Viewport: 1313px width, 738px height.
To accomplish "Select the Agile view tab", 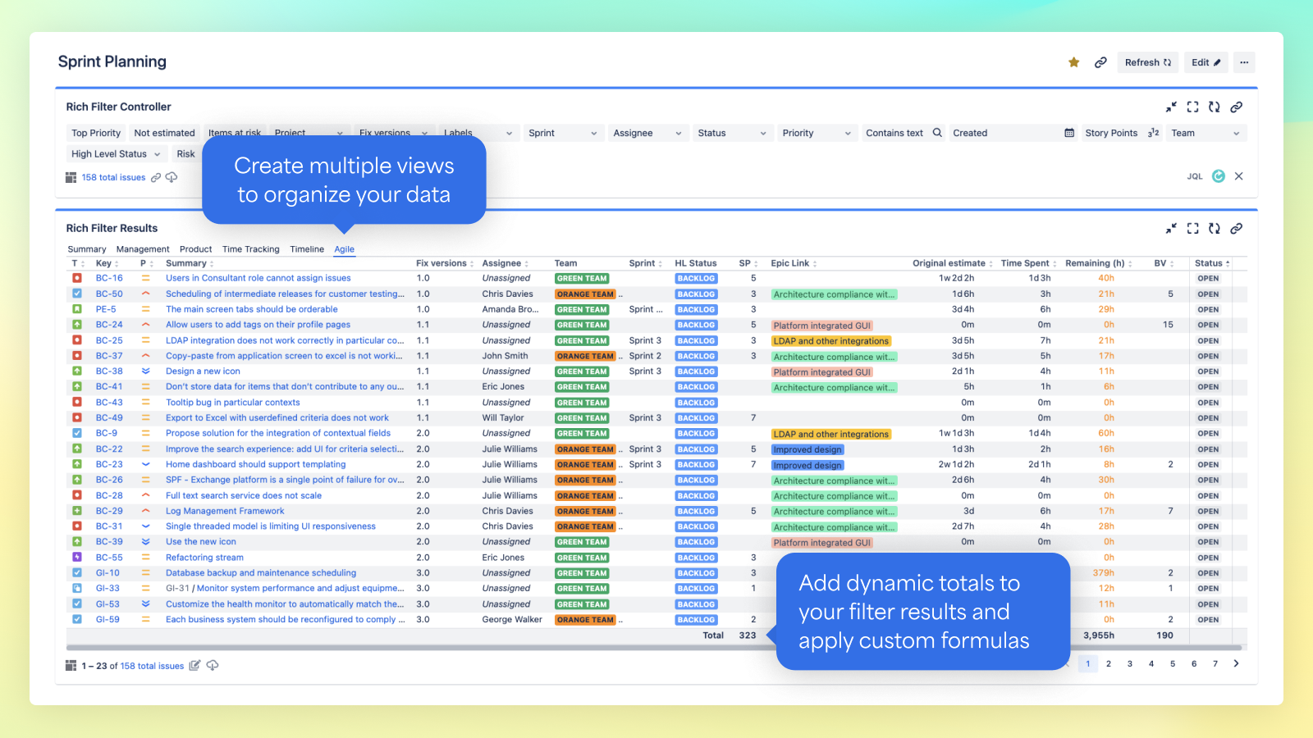I will (345, 249).
